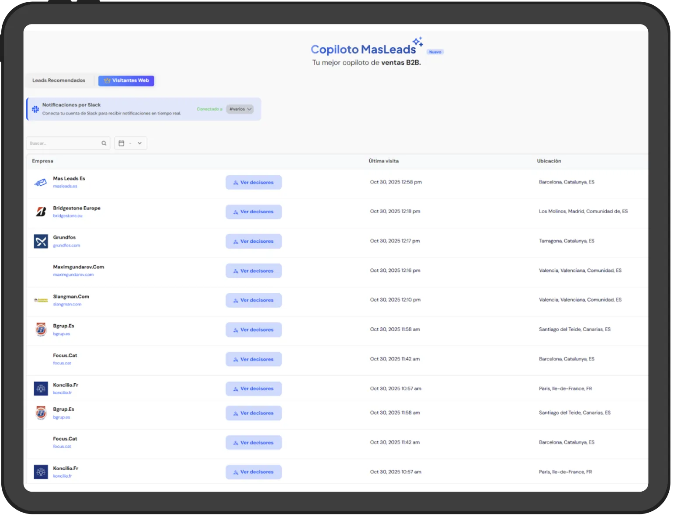Open the masleads.es link
This screenshot has height=517, width=674.
click(x=65, y=186)
